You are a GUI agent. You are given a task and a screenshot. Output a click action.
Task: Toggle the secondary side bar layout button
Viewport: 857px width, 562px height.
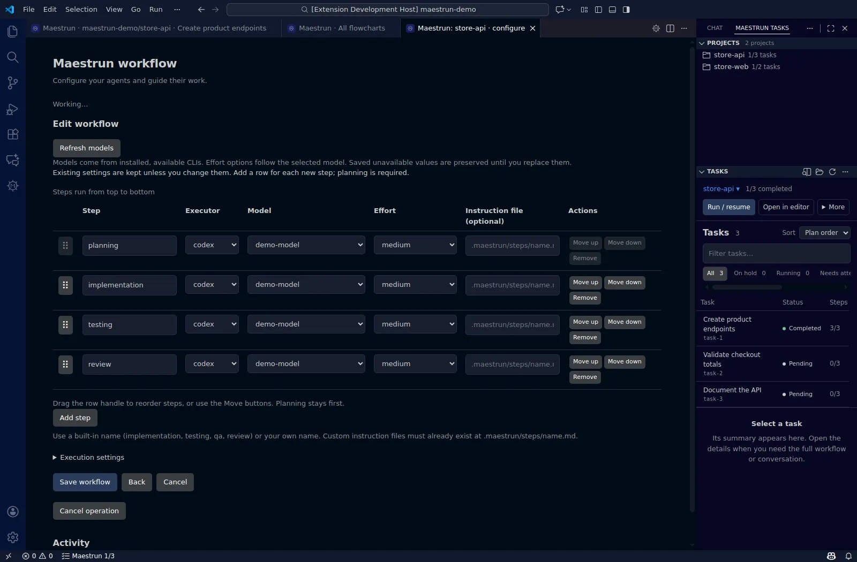pos(626,10)
